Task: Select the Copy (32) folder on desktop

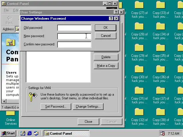Action: (x=139, y=117)
